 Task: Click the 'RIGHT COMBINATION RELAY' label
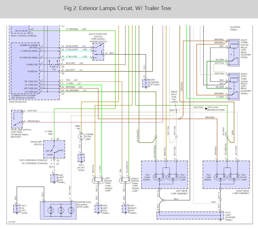pyautogui.click(x=246, y=49)
